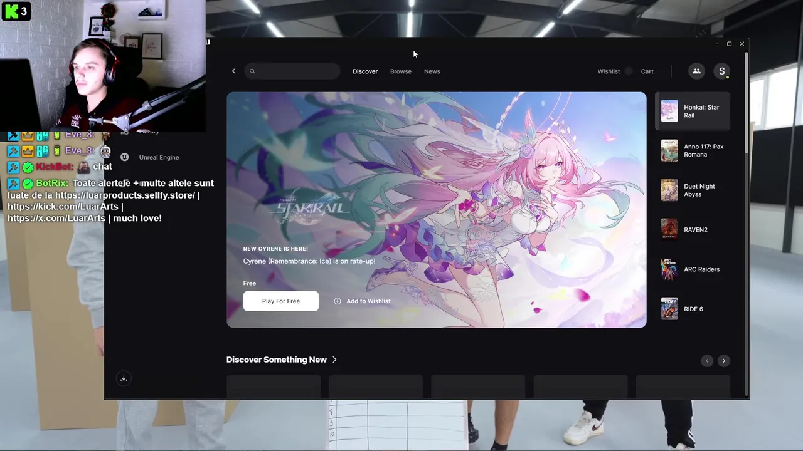Select Duet Night Abyss item

tap(693, 190)
